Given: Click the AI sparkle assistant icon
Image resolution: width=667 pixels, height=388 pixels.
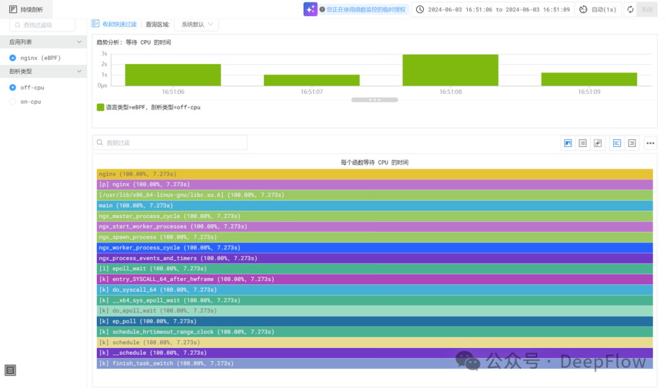Looking at the screenshot, I should click(x=311, y=9).
